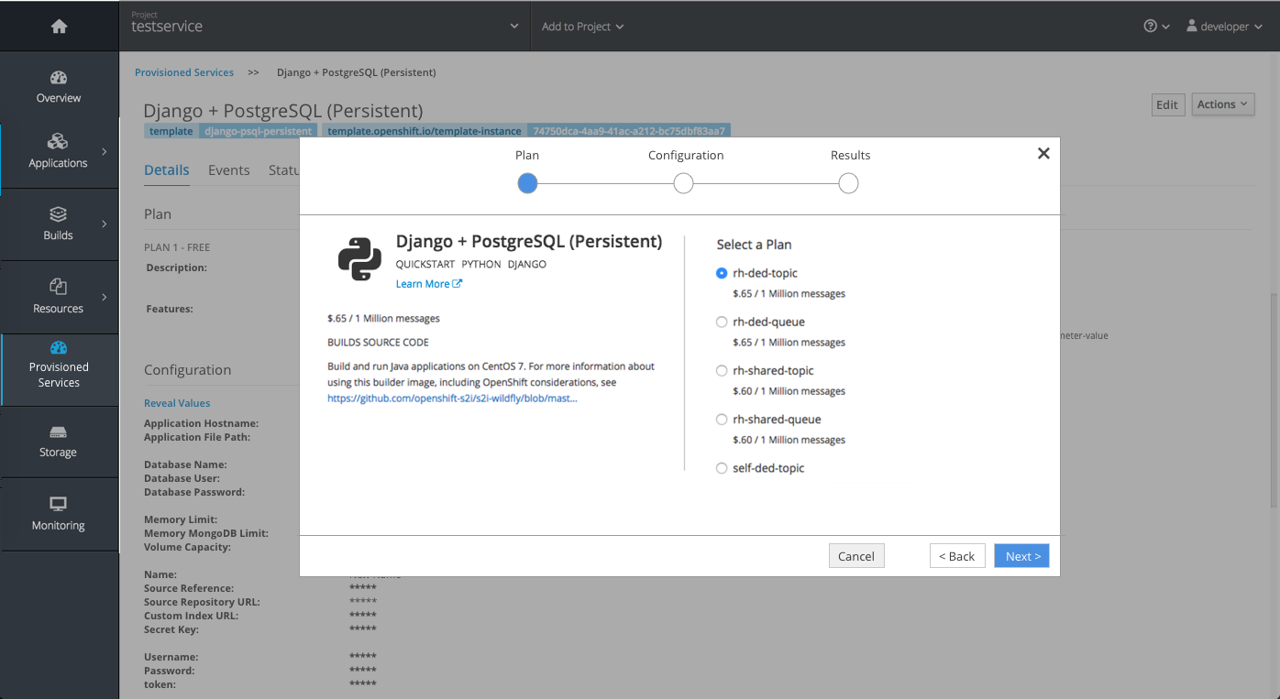Viewport: 1280px width, 699px height.
Task: Click the Back button
Action: point(957,556)
